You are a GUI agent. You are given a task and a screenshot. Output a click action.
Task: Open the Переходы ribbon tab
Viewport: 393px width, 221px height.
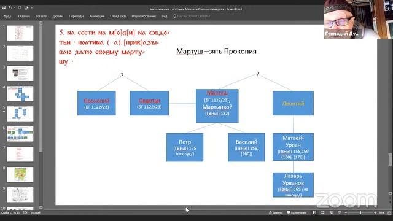tap(76, 16)
